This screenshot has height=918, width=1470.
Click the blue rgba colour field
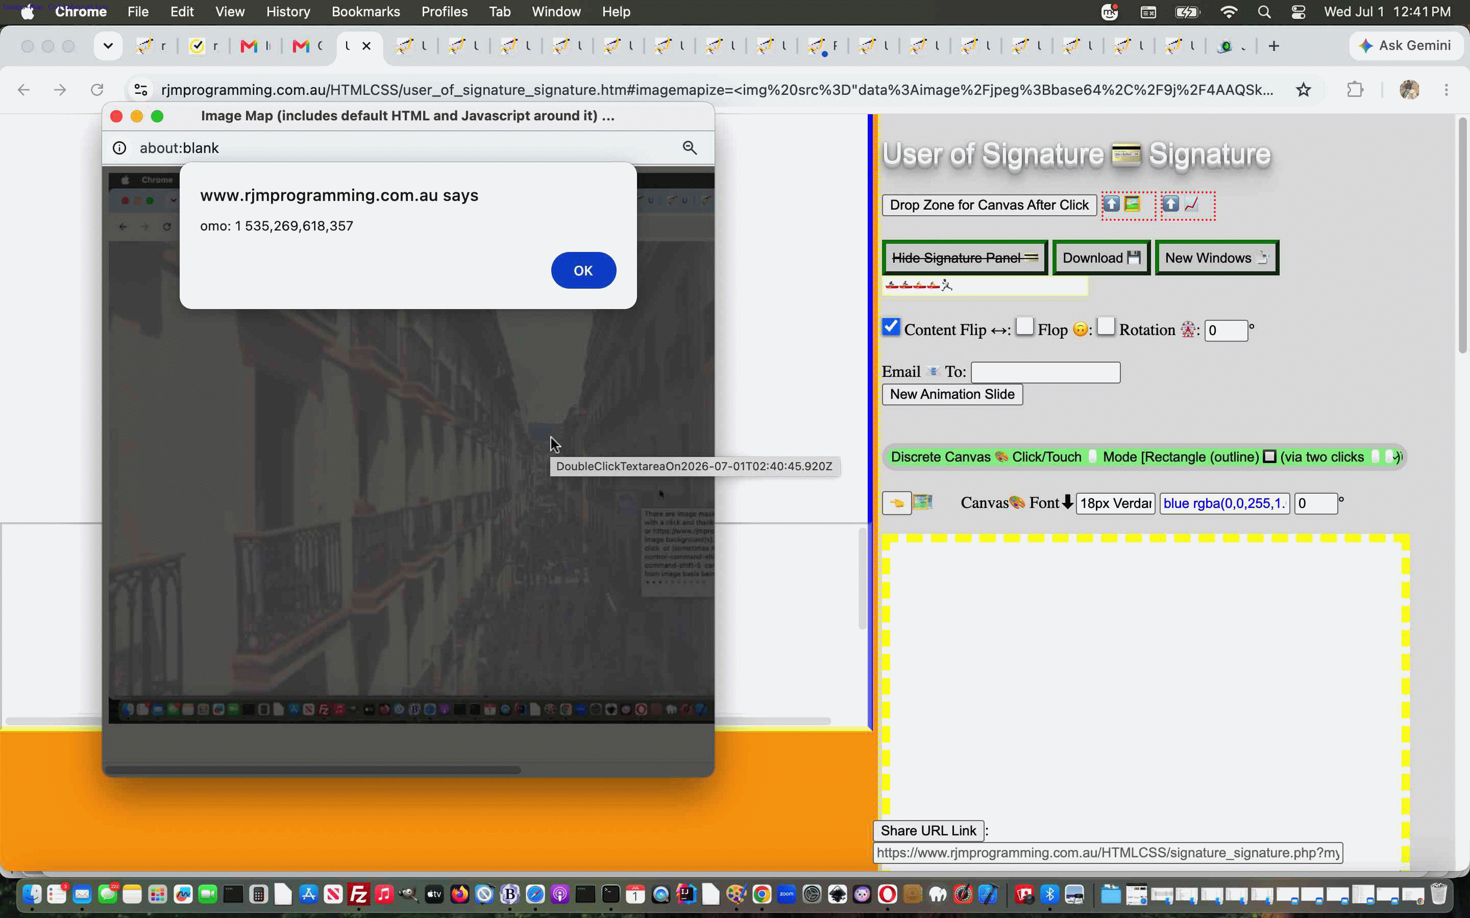click(1224, 503)
